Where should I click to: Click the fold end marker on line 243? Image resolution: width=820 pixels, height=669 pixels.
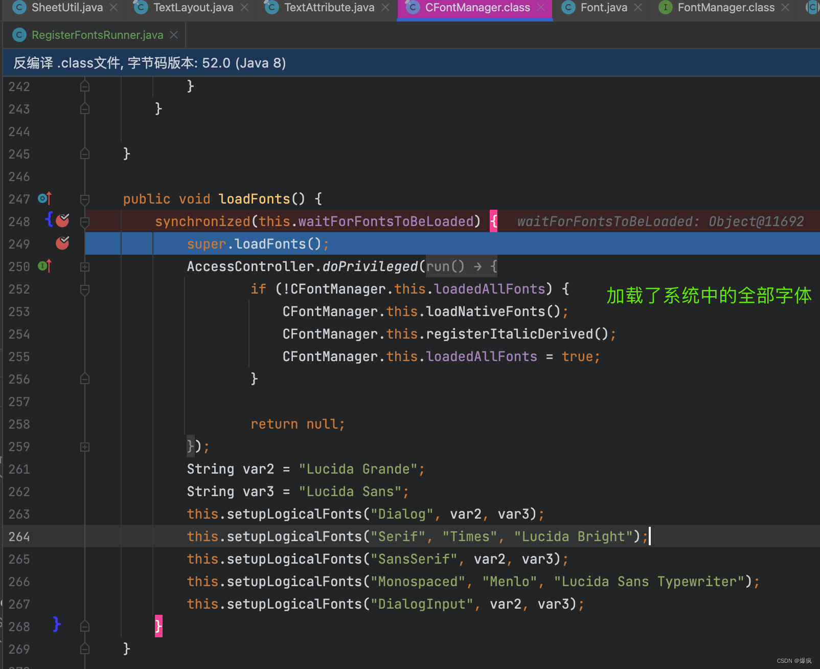coord(85,109)
